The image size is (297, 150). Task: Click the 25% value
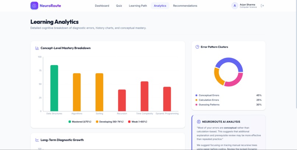259,100
